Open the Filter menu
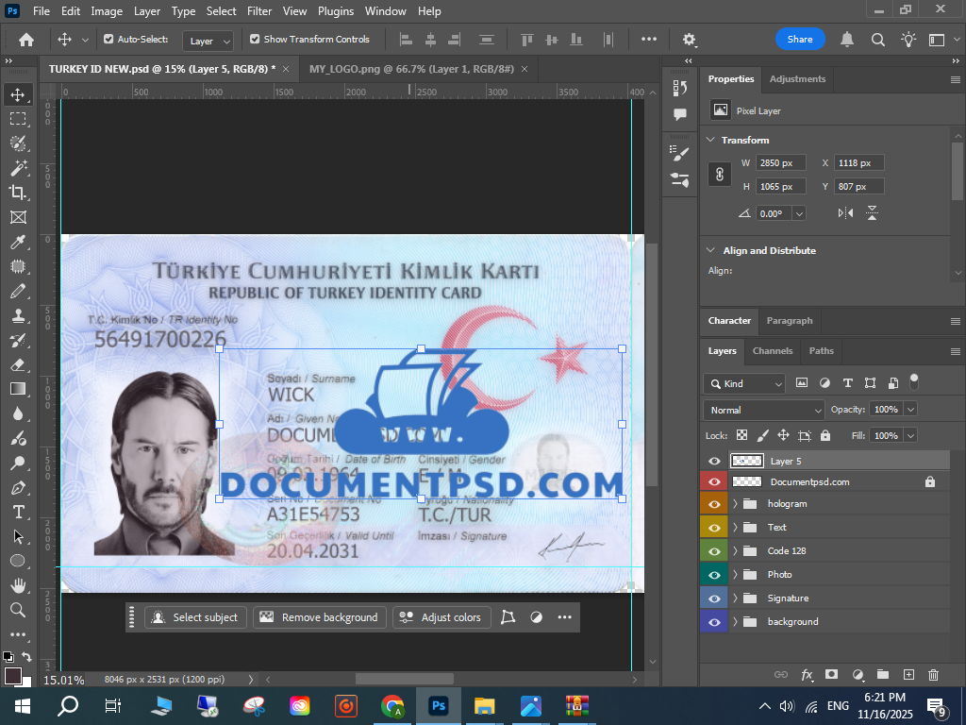This screenshot has width=966, height=725. tap(259, 11)
